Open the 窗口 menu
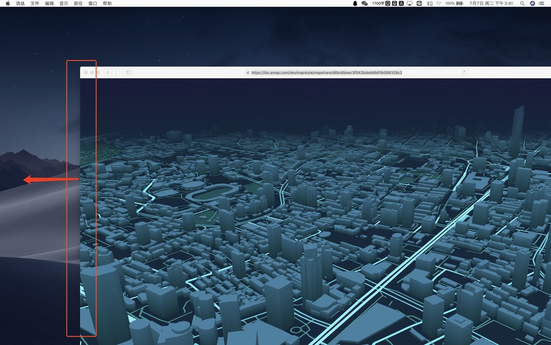The width and height of the screenshot is (551, 345). tap(93, 3)
